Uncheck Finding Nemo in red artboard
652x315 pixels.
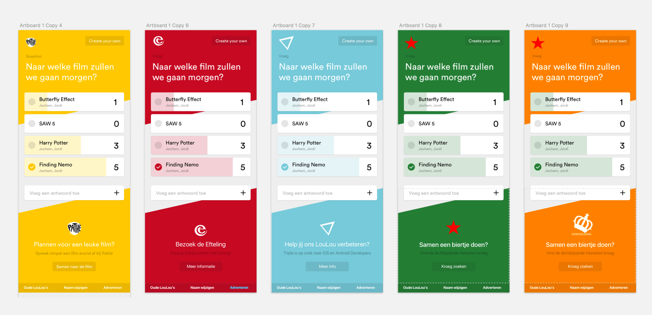[158, 167]
